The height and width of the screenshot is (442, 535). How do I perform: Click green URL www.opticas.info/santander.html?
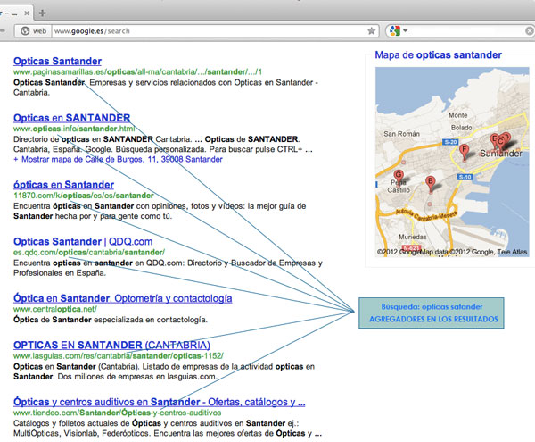coord(74,129)
